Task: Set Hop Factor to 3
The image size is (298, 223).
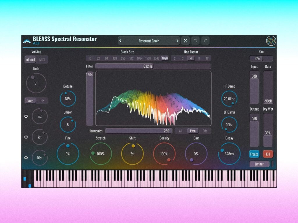Action: [183, 58]
